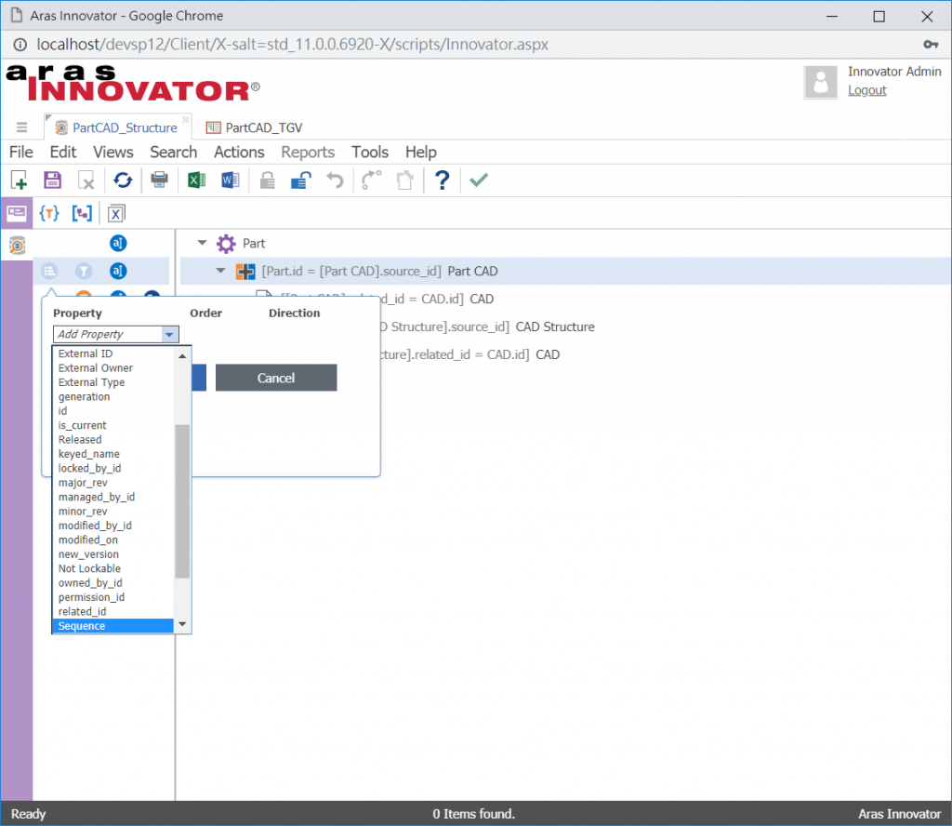Image resolution: width=952 pixels, height=826 pixels.
Task: Click the property list scrollbar thumb
Action: (182, 501)
